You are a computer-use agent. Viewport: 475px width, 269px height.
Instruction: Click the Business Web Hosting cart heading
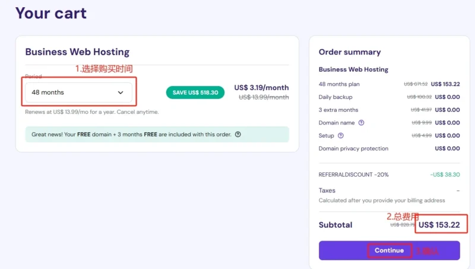point(77,52)
